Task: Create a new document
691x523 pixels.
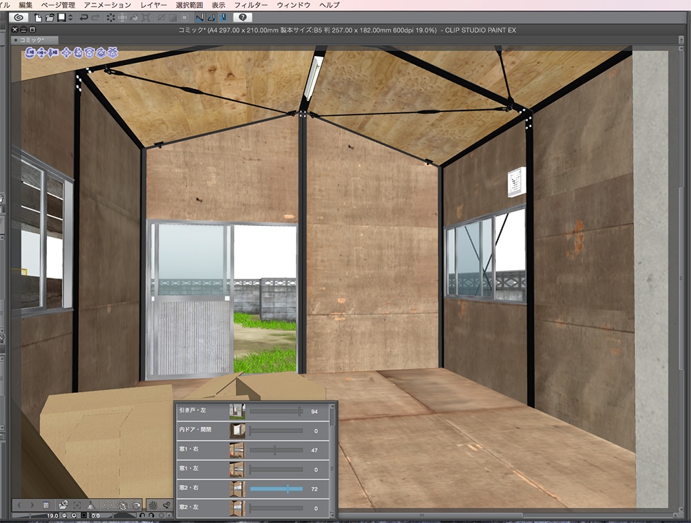Action: (x=38, y=17)
